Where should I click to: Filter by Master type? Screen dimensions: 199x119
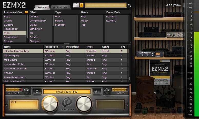point(66,25)
